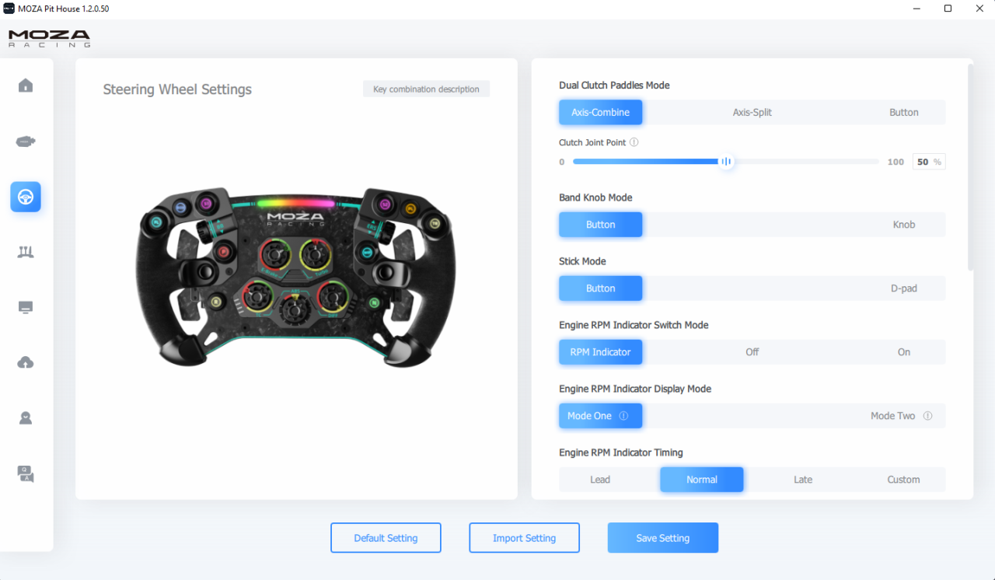Switch Stick Mode to D-pad

(904, 288)
